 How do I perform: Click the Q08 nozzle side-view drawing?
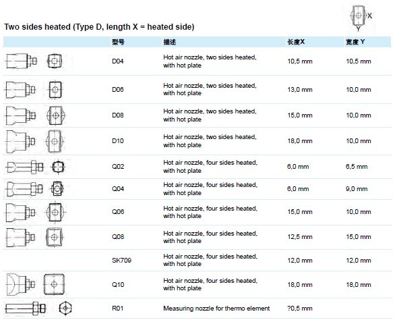pyautogui.click(x=20, y=237)
